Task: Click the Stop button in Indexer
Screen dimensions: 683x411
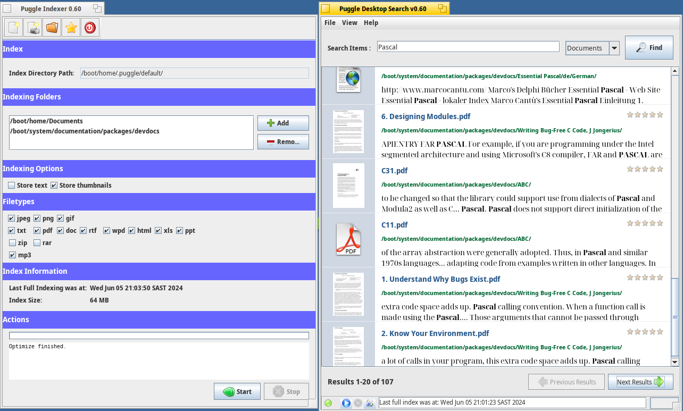Action: click(286, 391)
